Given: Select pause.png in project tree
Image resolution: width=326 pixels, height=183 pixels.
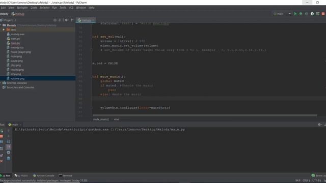Looking at the screenshot, I should click(x=15, y=61).
